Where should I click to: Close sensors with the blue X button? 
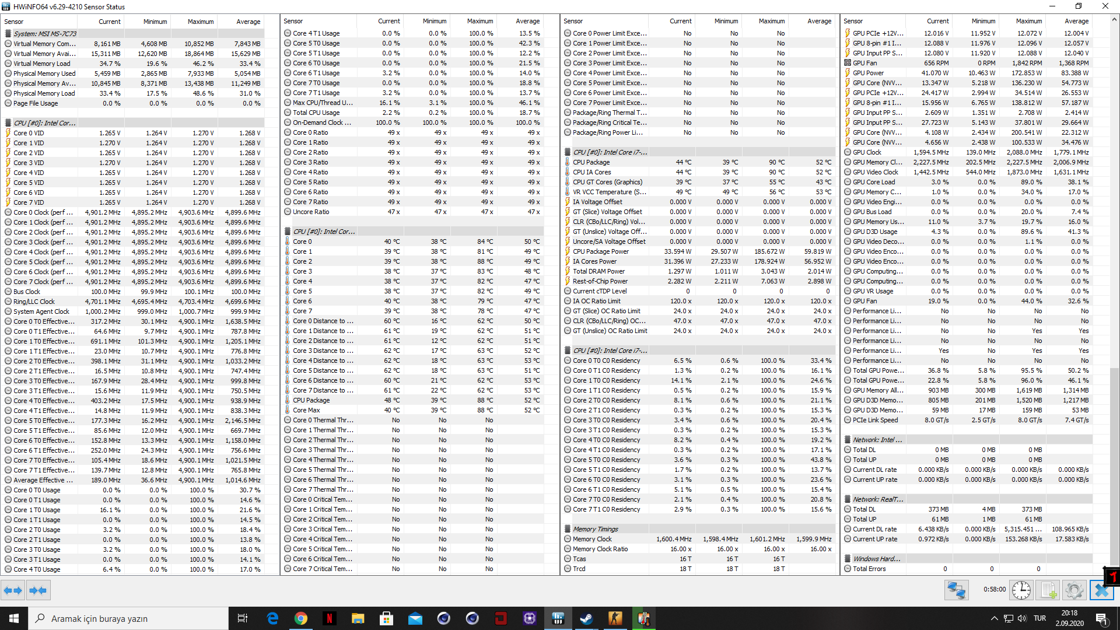click(x=1101, y=590)
